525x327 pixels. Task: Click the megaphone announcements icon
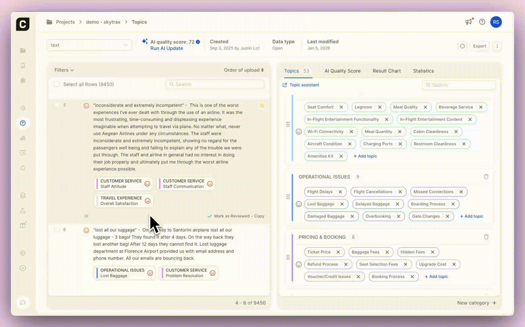coord(469,22)
